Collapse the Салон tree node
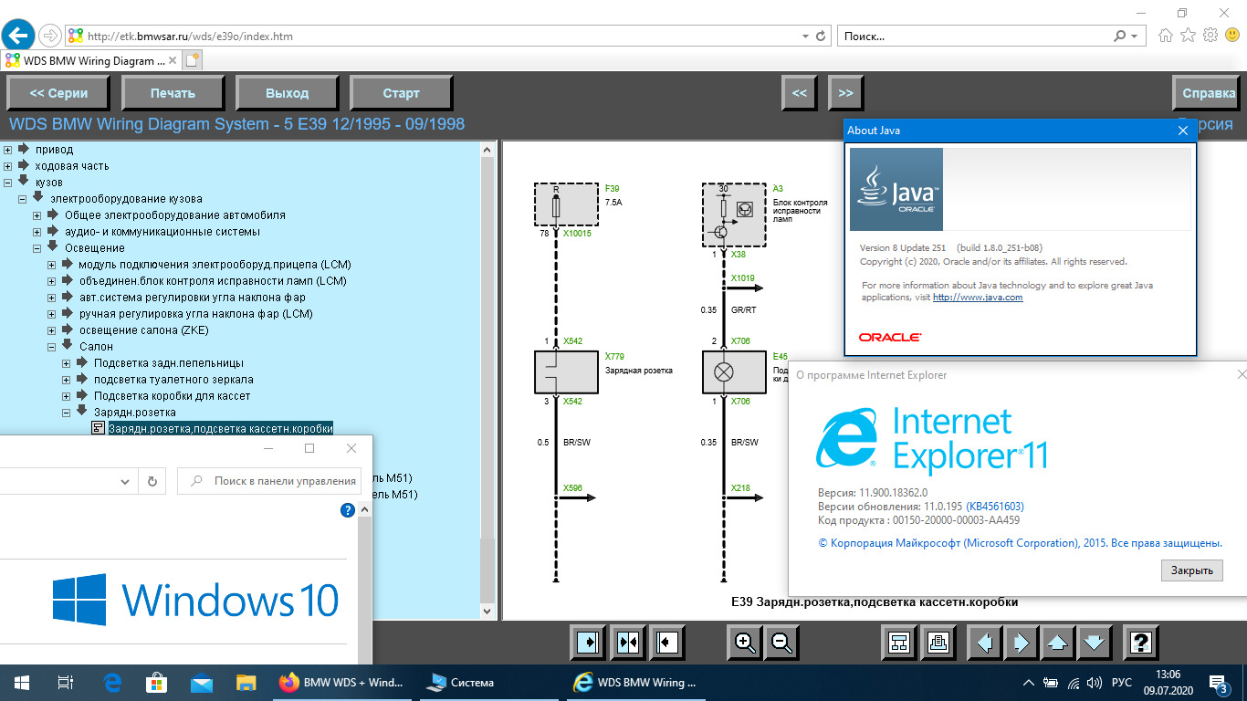Screen dimensions: 1247x701 tap(52, 347)
